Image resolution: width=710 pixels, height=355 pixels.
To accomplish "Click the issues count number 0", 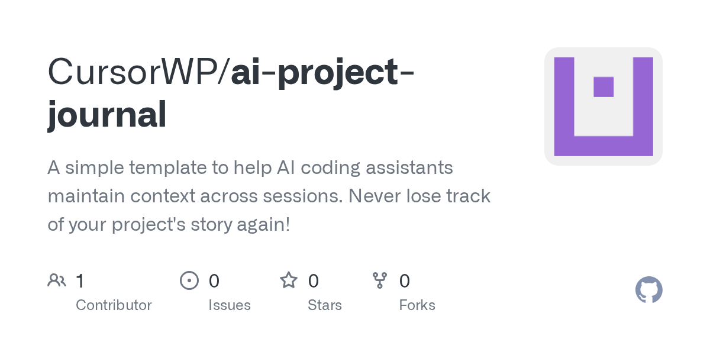I will pyautogui.click(x=214, y=281).
